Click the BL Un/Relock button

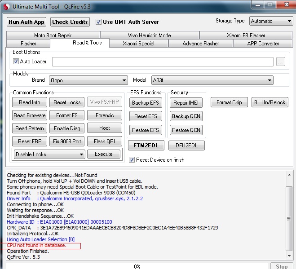[270, 102]
